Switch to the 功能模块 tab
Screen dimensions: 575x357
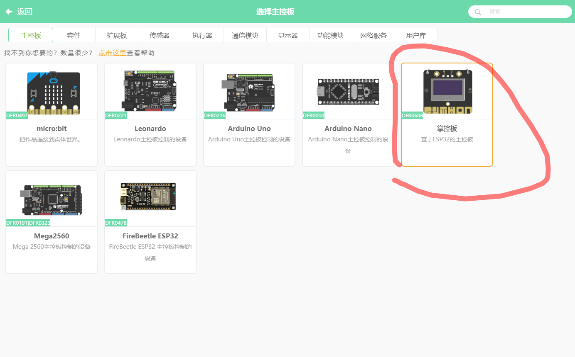point(331,35)
